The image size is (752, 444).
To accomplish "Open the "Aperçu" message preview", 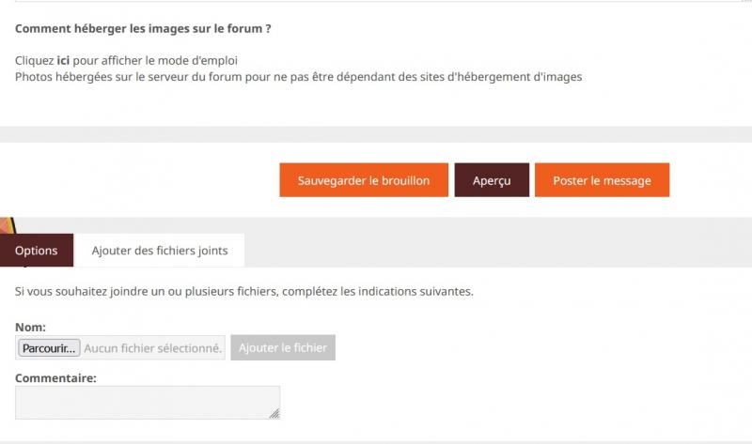I will 492,180.
